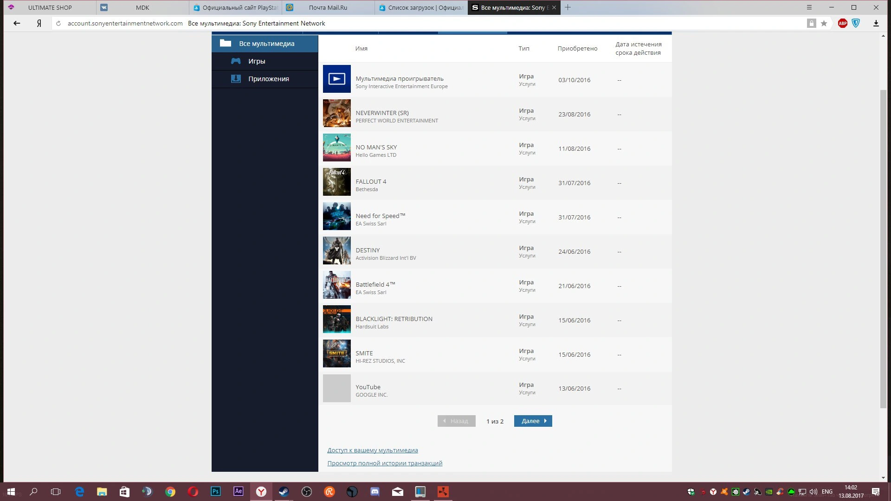Open OBS Studio from the taskbar
The width and height of the screenshot is (891, 501).
point(307,492)
